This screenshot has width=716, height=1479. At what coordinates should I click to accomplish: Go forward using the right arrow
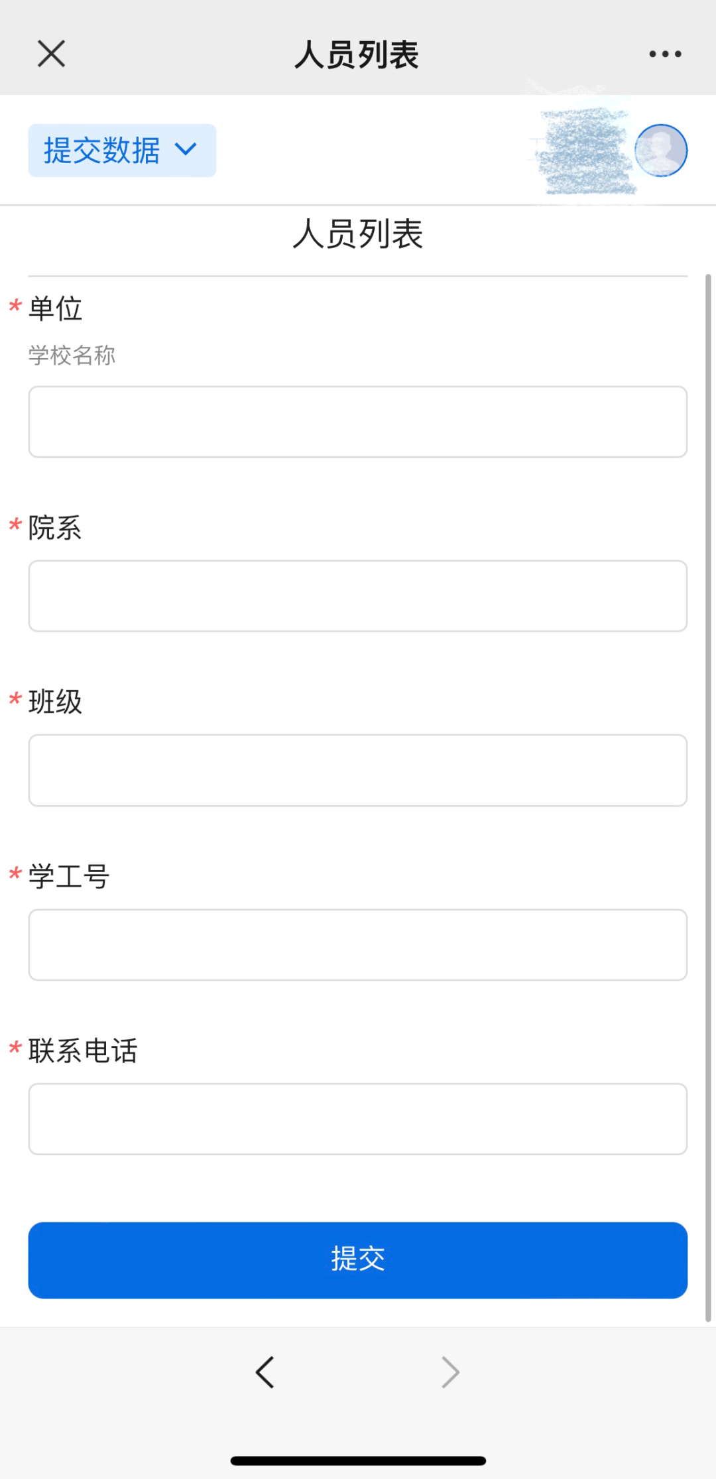coord(450,1372)
